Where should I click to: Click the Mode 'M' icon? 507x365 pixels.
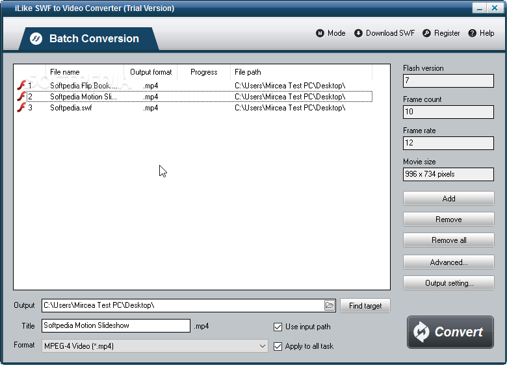click(320, 33)
